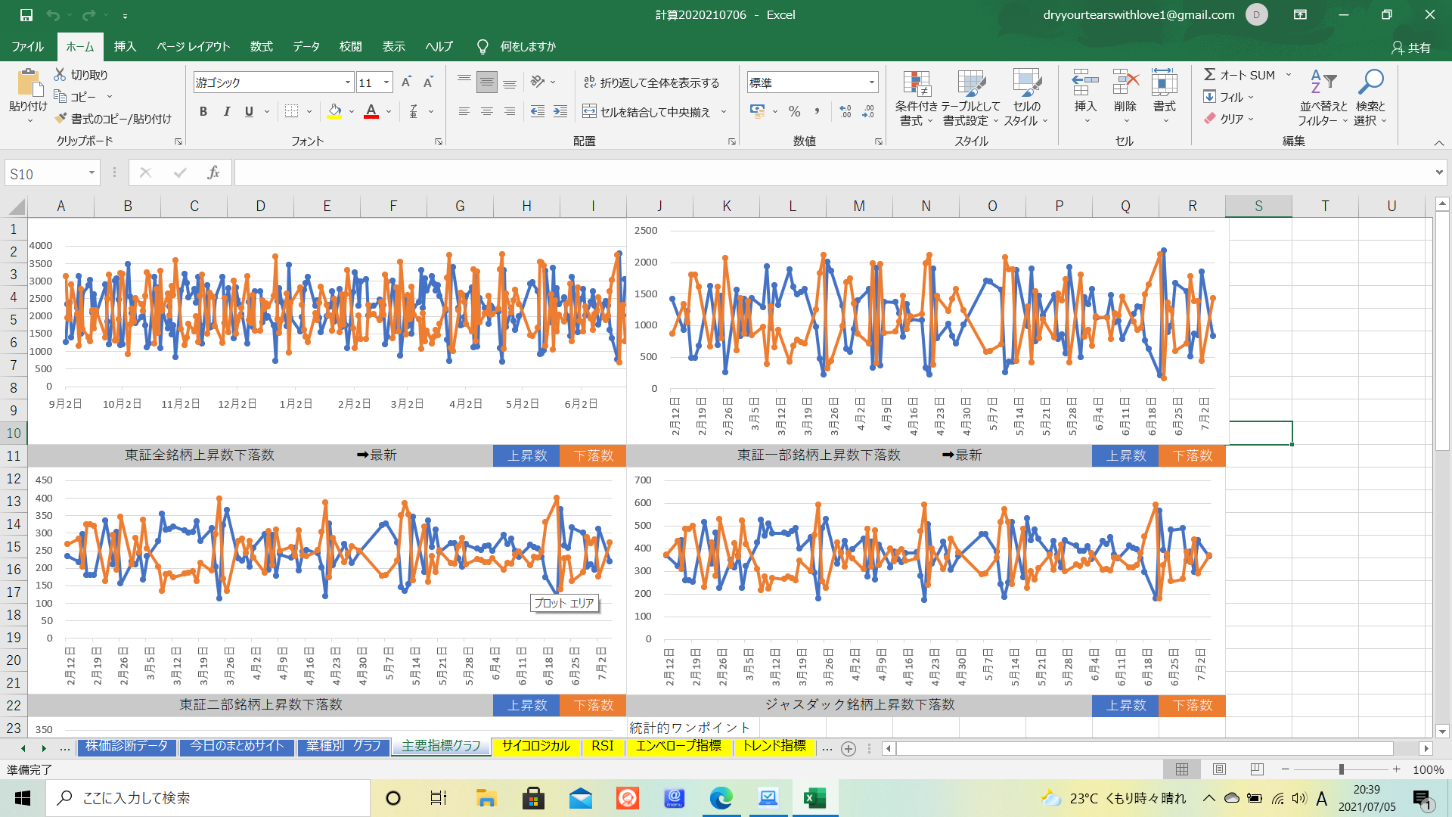Open the font name dropdown (游ゴシック)
The image size is (1452, 817).
pyautogui.click(x=347, y=82)
